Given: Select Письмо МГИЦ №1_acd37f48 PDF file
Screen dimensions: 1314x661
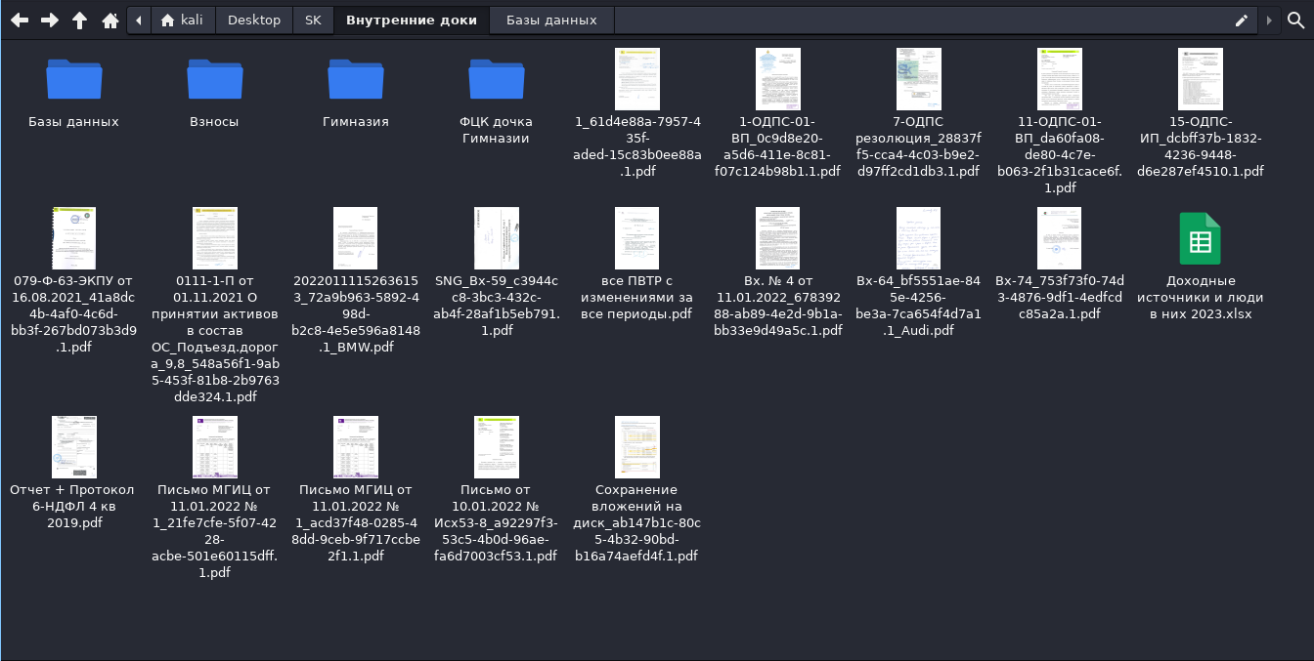Looking at the screenshot, I should point(355,447).
